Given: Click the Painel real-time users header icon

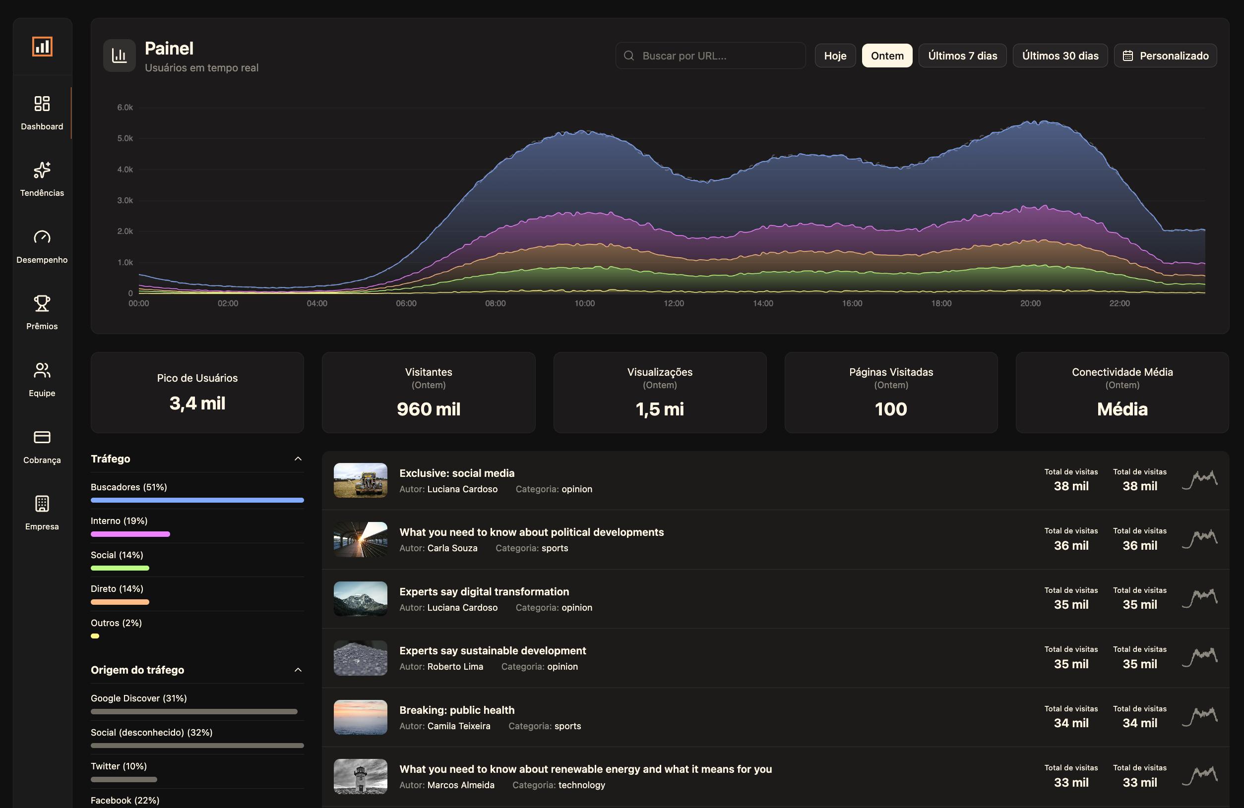Looking at the screenshot, I should (x=119, y=56).
